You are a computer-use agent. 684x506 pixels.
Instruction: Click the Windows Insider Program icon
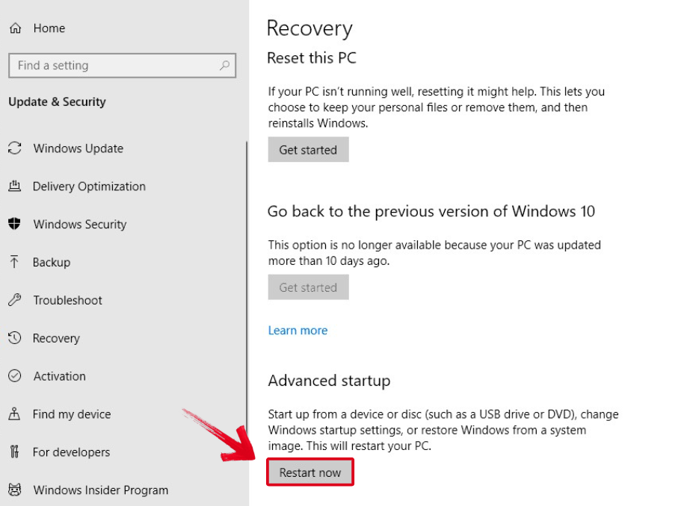point(16,490)
